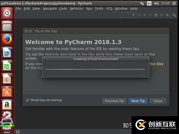Open the Window menu
The height and width of the screenshot is (134, 179).
[x=121, y=8]
